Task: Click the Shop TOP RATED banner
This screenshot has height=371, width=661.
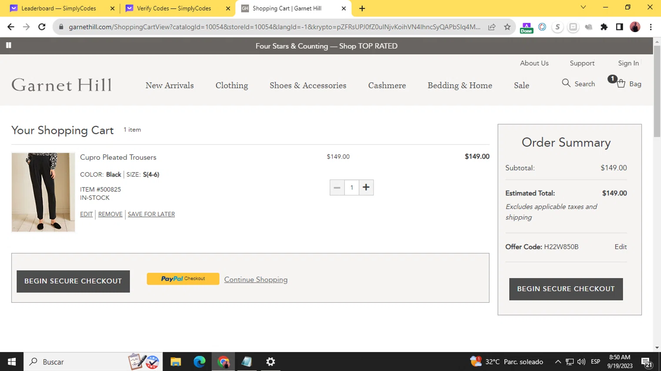Action: coord(327,46)
